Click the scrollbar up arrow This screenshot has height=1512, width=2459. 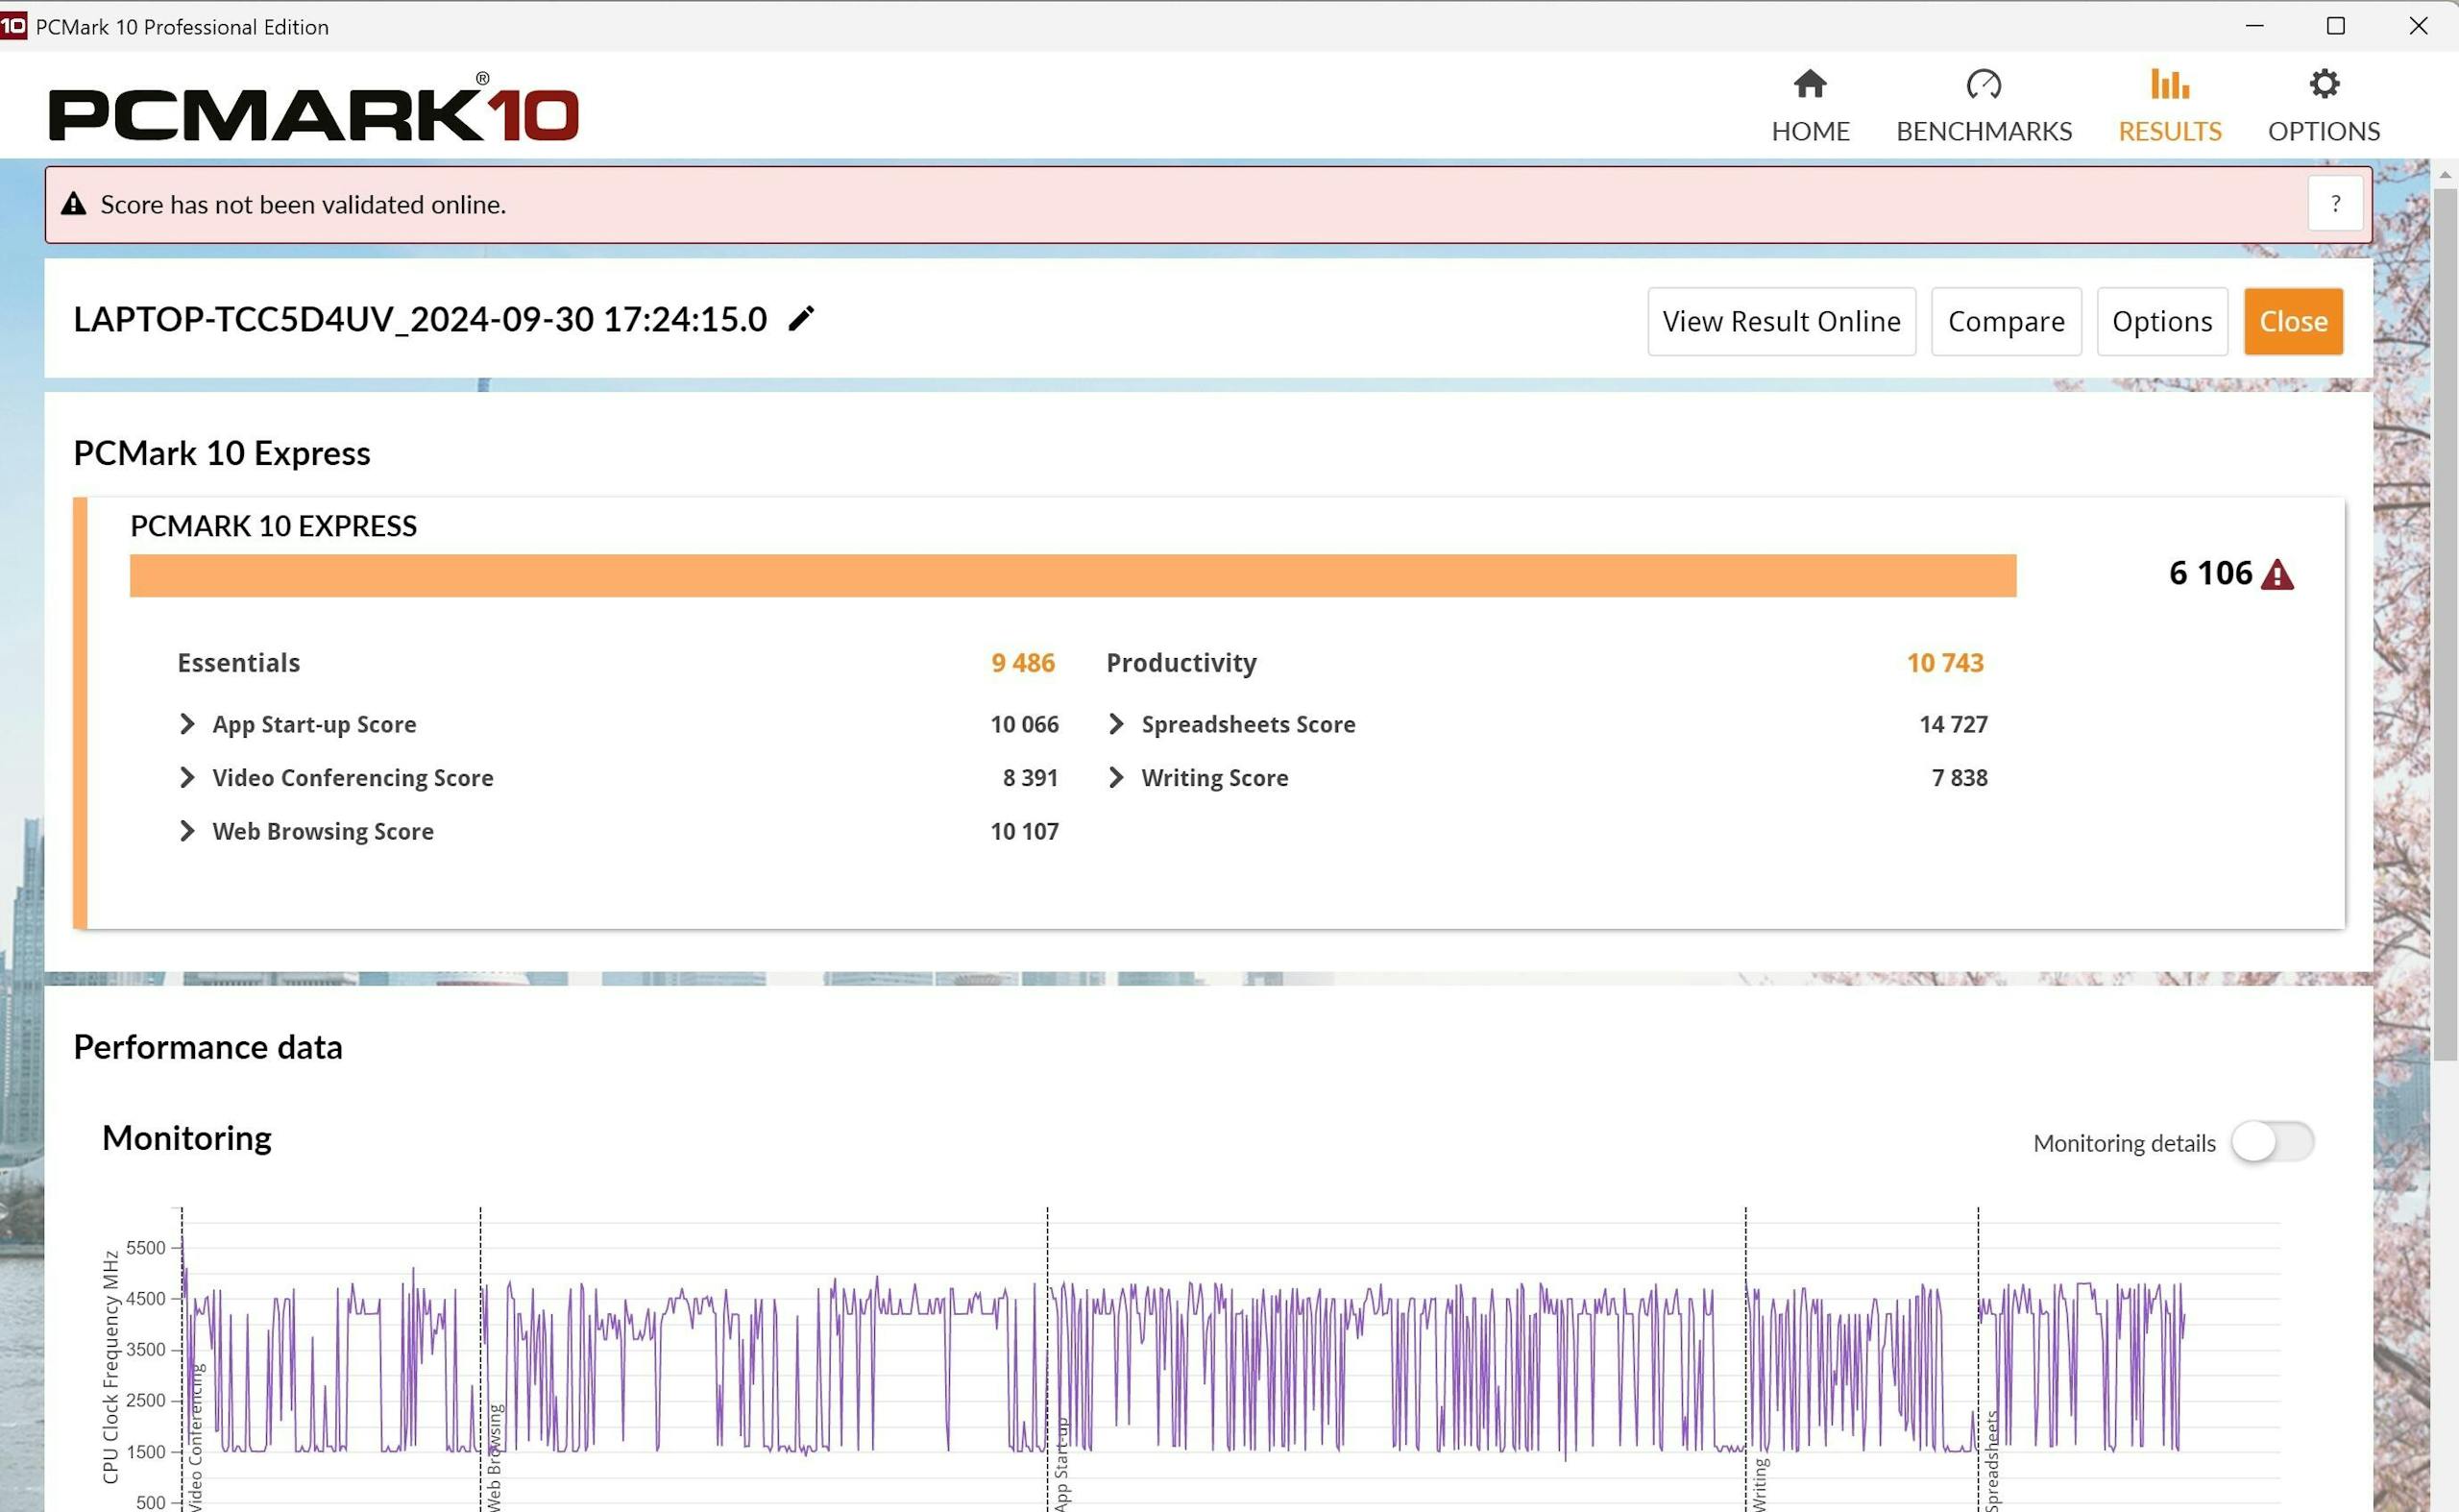(x=2445, y=174)
